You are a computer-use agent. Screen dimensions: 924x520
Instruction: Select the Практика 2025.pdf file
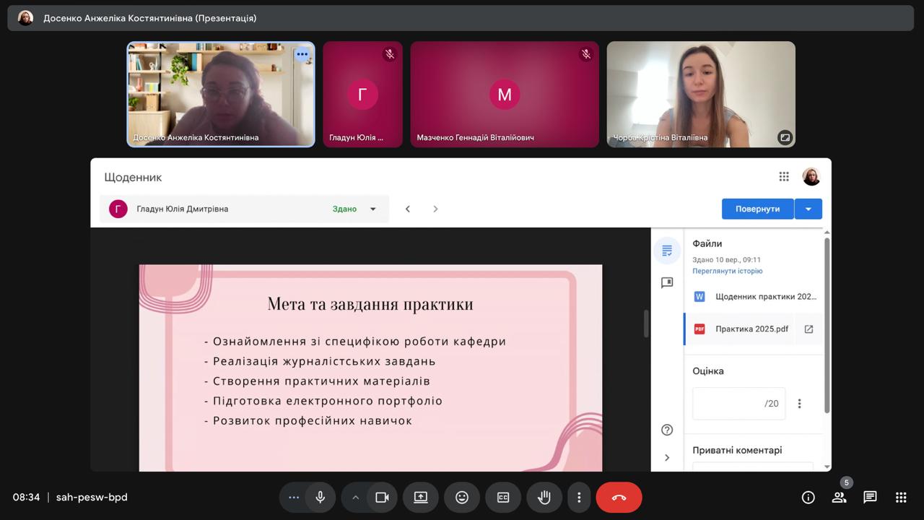(751, 329)
